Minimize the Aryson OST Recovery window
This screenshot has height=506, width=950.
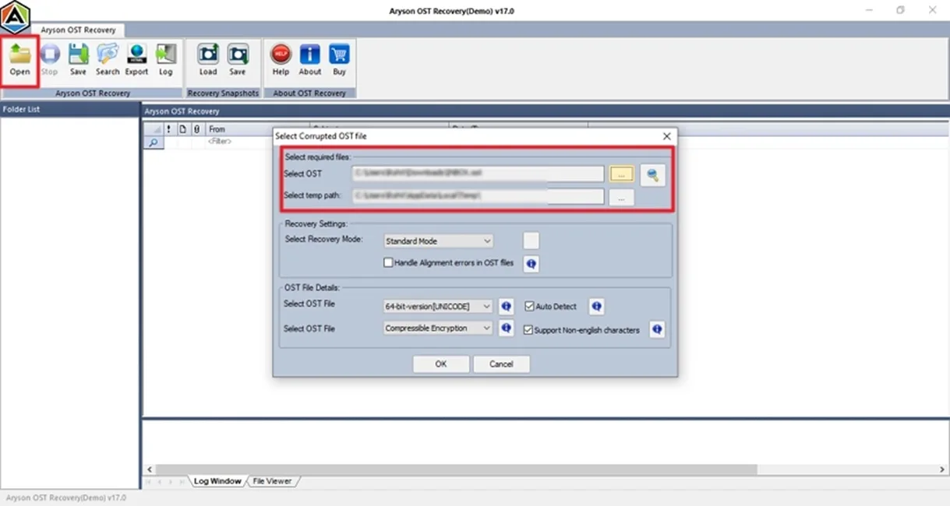pos(869,10)
